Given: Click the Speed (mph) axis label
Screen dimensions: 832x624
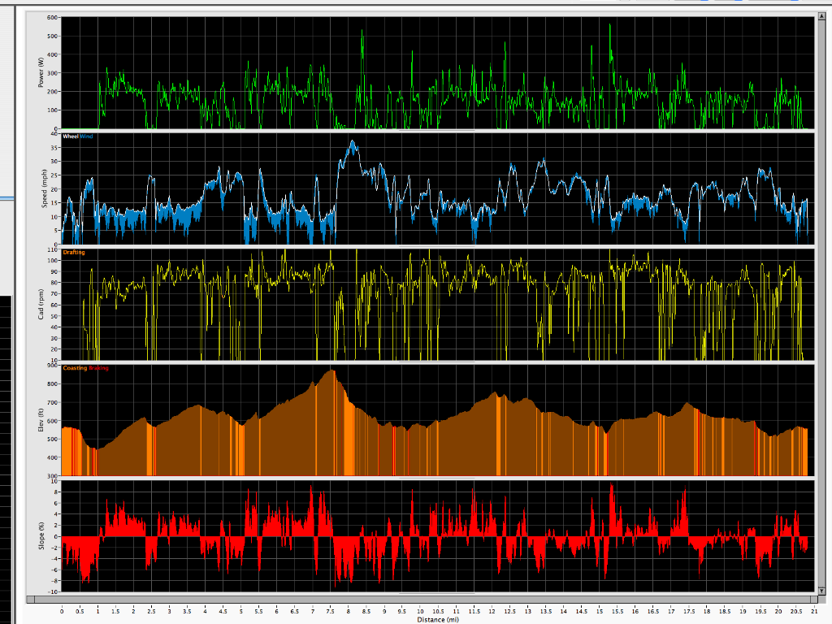Looking at the screenshot, I should (x=41, y=188).
